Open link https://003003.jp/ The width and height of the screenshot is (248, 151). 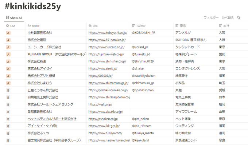[x=100, y=76]
